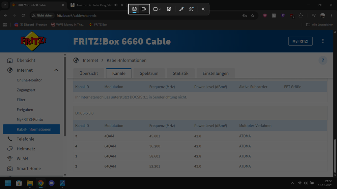Bookmark this page with the star

253,15
